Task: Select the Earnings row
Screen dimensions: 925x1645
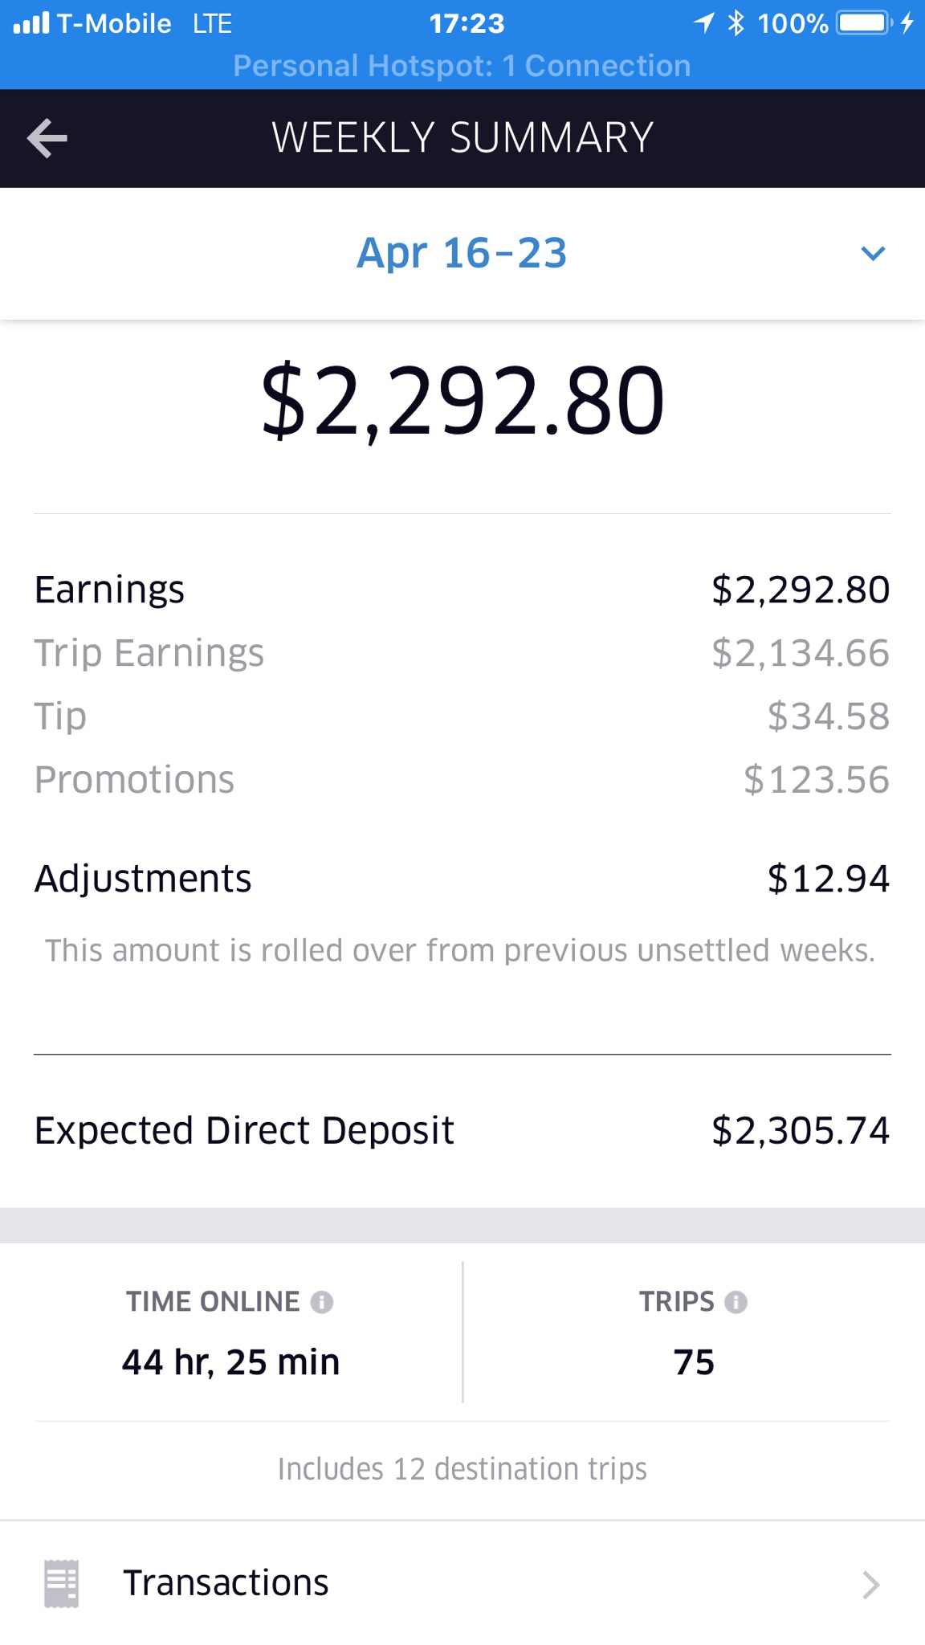Action: point(462,590)
